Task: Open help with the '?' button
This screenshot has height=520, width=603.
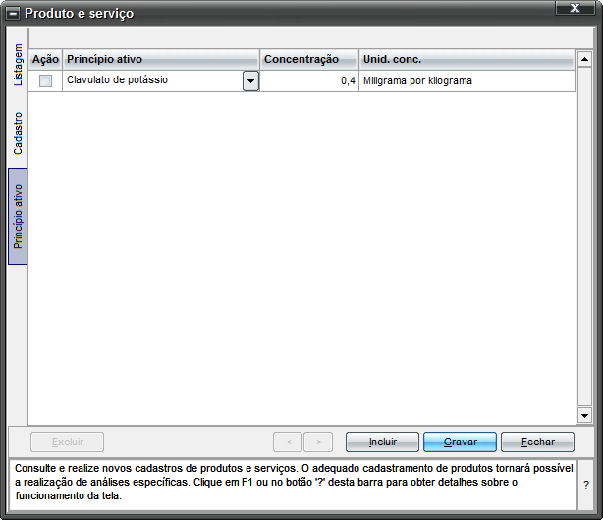Action: [x=585, y=485]
